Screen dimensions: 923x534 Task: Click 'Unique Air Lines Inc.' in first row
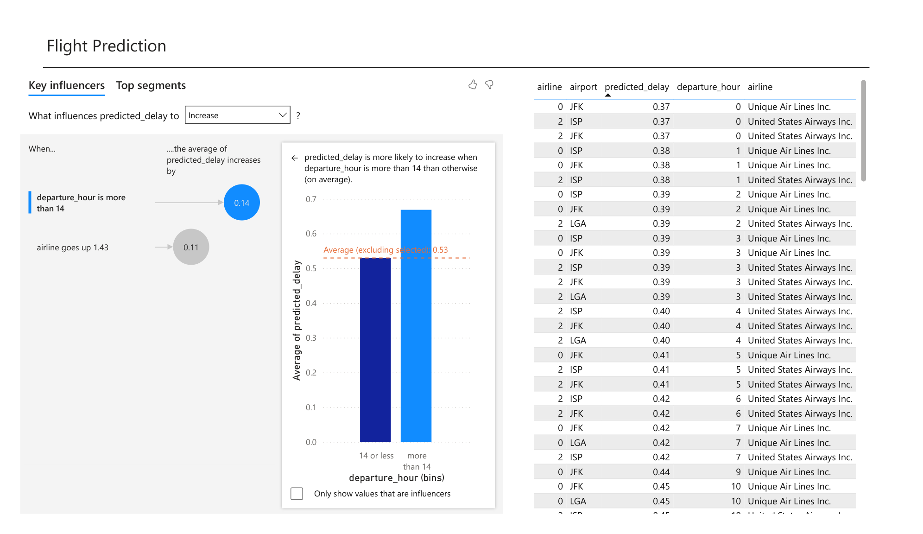coord(789,107)
